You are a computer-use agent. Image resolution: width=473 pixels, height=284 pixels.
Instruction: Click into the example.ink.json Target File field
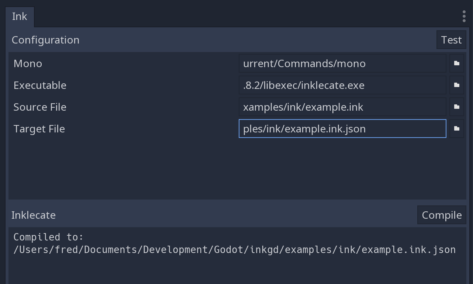point(342,129)
